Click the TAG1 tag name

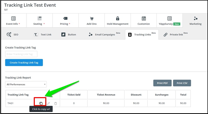(x=10, y=103)
